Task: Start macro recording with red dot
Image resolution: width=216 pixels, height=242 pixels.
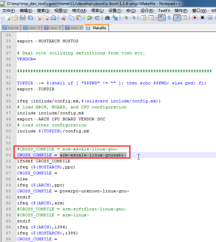Action: click(195, 18)
